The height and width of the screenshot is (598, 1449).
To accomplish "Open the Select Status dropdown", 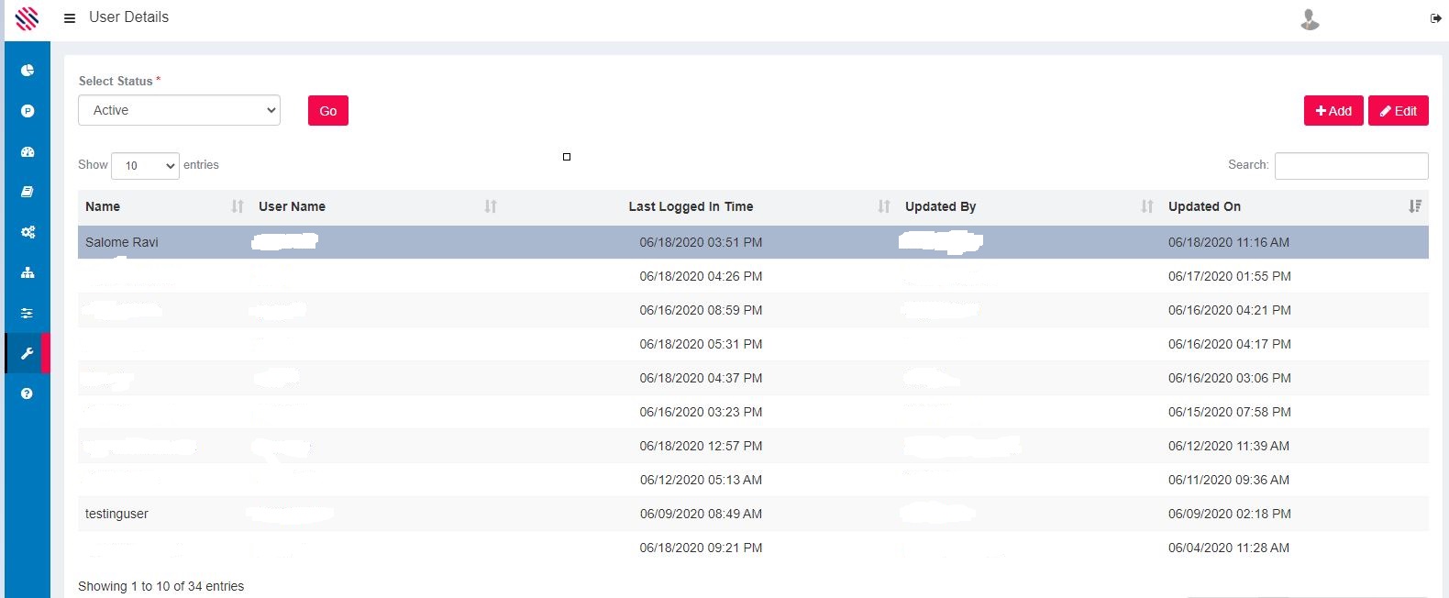I will pos(179,110).
